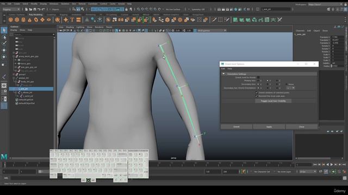Open the Workspace dropdown at top right
The image size is (348, 195).
(x=325, y=4)
